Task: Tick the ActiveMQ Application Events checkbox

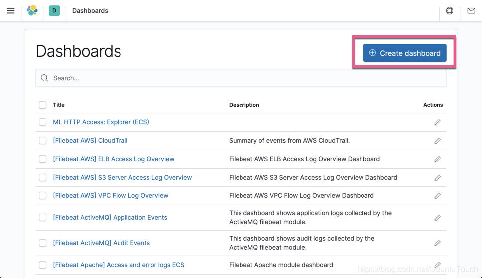Action: point(43,217)
